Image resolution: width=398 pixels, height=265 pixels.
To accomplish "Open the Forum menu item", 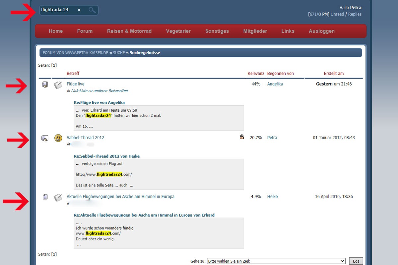I will pos(85,31).
